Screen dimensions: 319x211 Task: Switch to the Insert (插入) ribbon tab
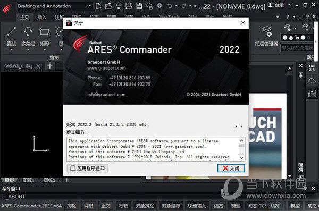click(x=41, y=18)
